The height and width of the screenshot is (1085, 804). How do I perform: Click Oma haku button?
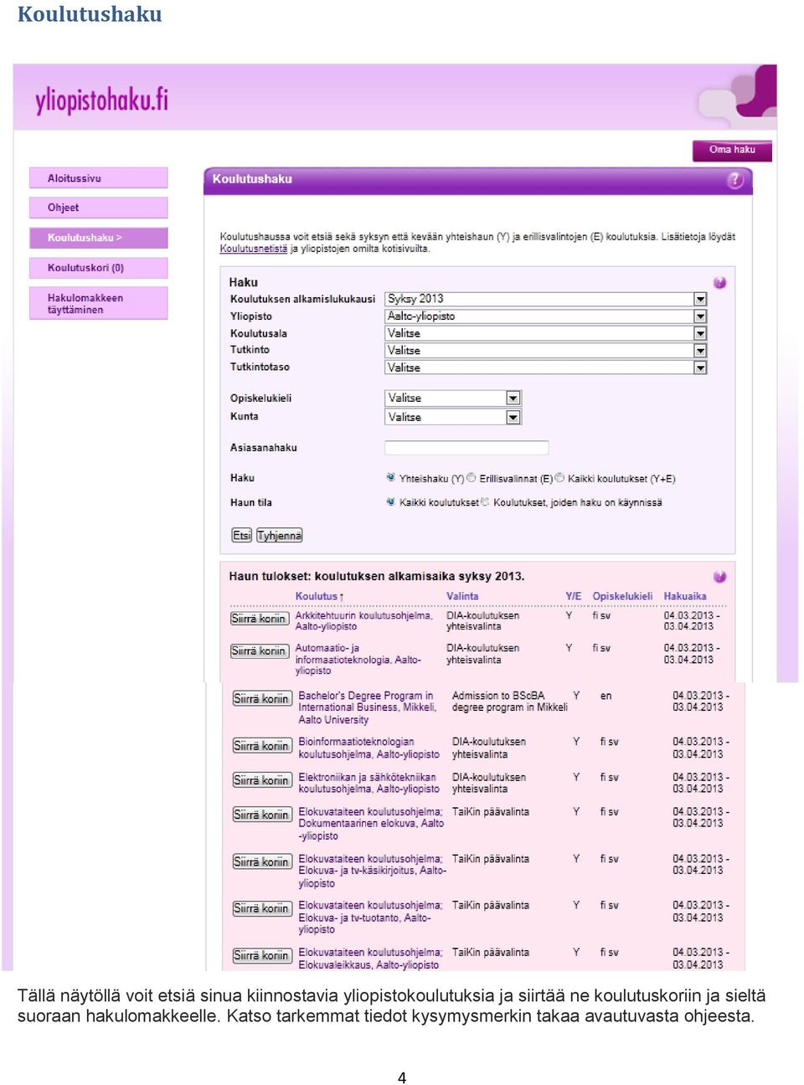coord(732,151)
